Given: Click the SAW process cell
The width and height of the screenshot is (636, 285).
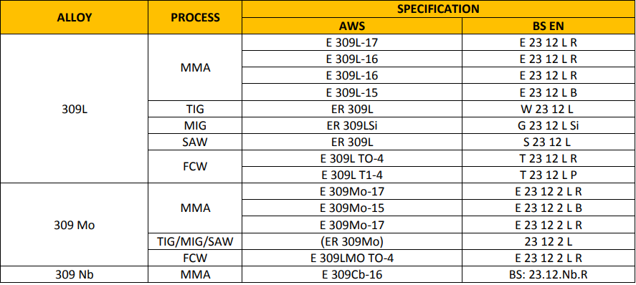Looking at the screenshot, I should pos(195,142).
